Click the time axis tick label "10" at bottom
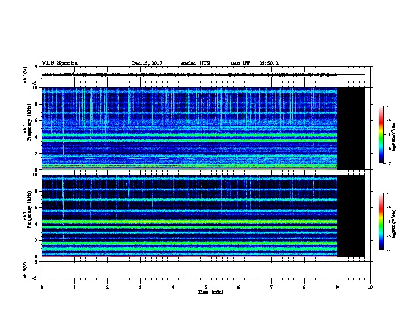Image resolution: width=417 pixels, height=322 pixels. pyautogui.click(x=370, y=287)
